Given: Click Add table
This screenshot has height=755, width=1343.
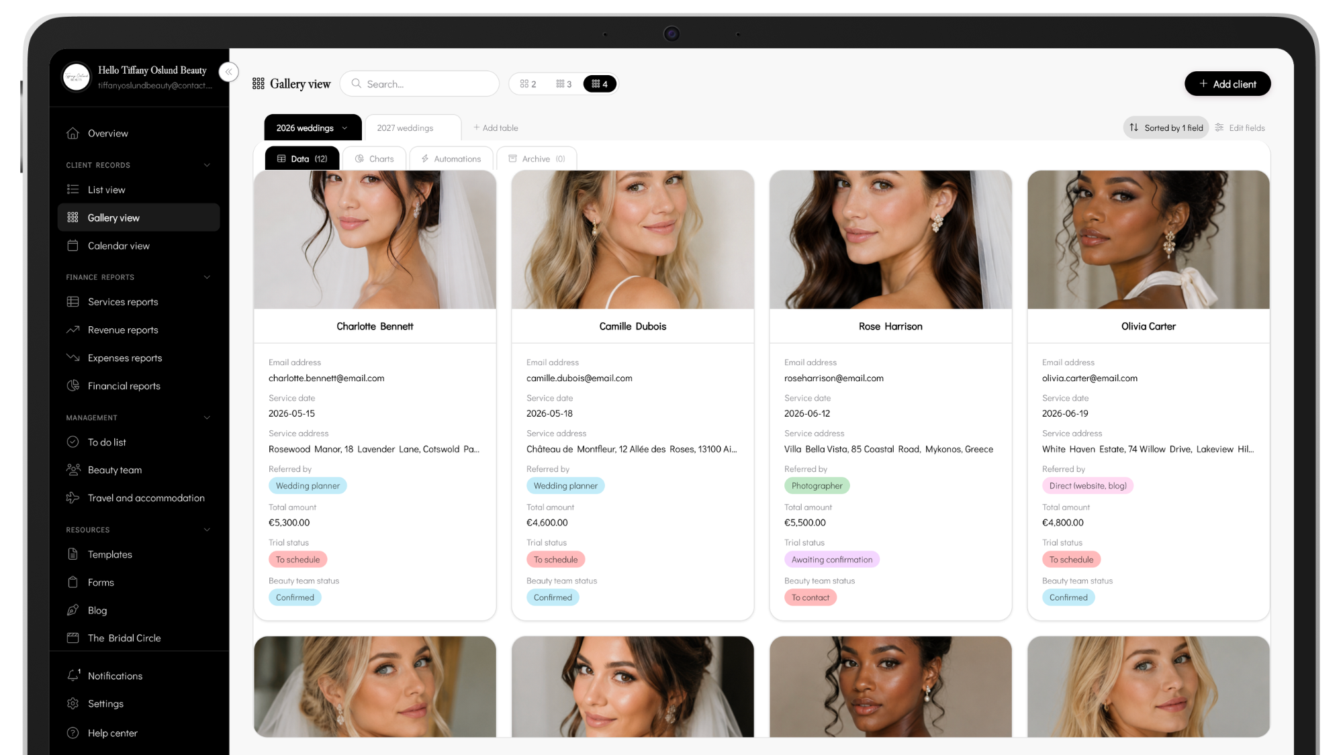Looking at the screenshot, I should tap(496, 128).
